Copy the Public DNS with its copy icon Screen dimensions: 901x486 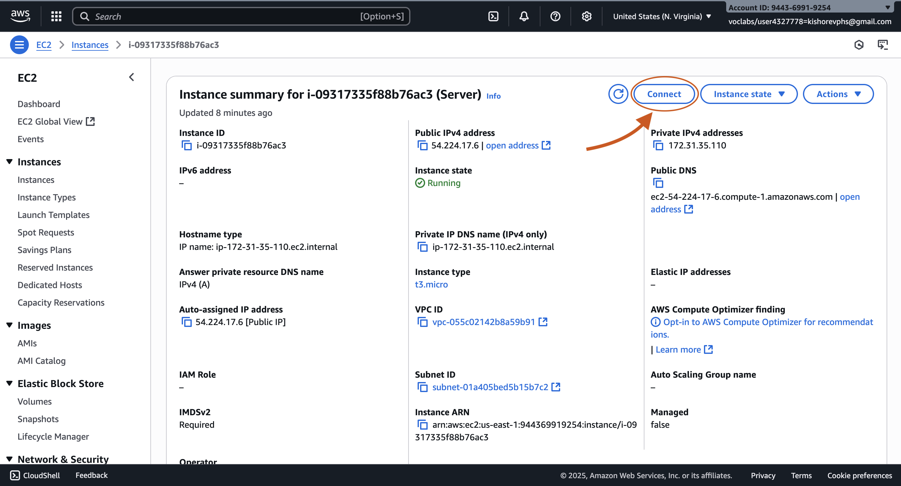click(658, 183)
